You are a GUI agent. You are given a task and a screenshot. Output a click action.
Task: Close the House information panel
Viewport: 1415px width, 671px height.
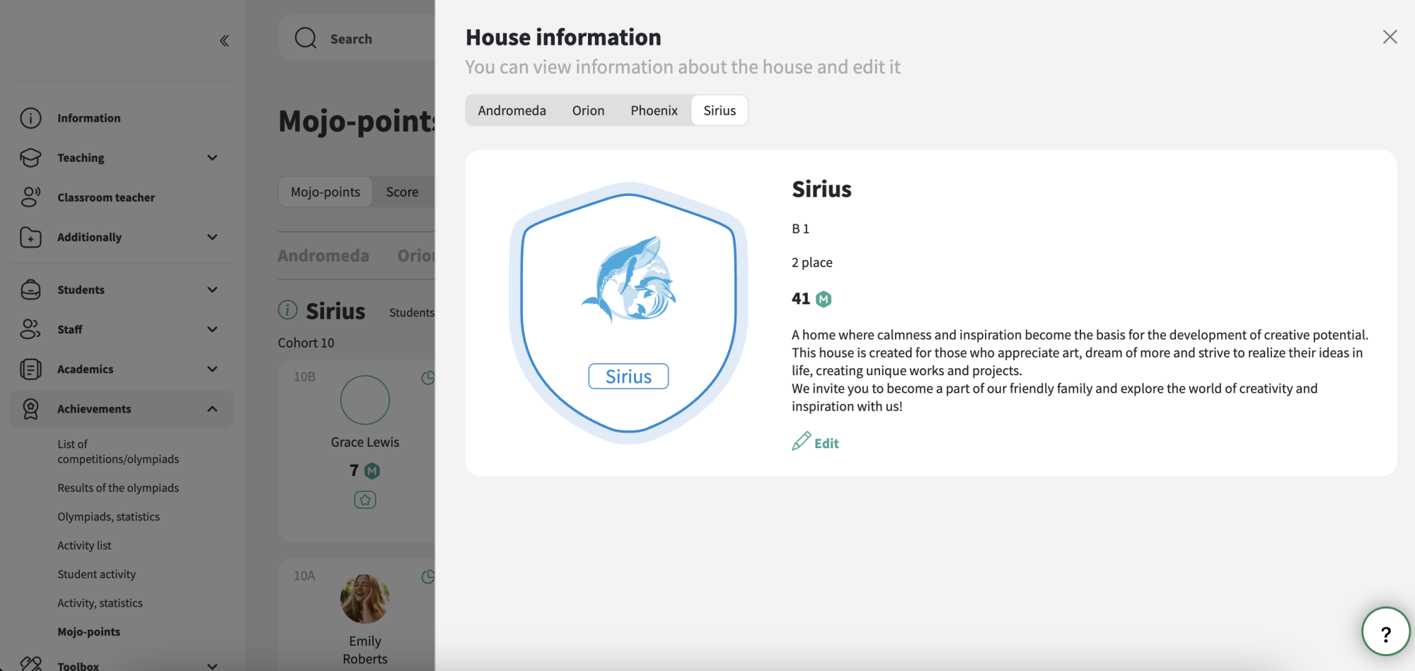[1390, 37]
